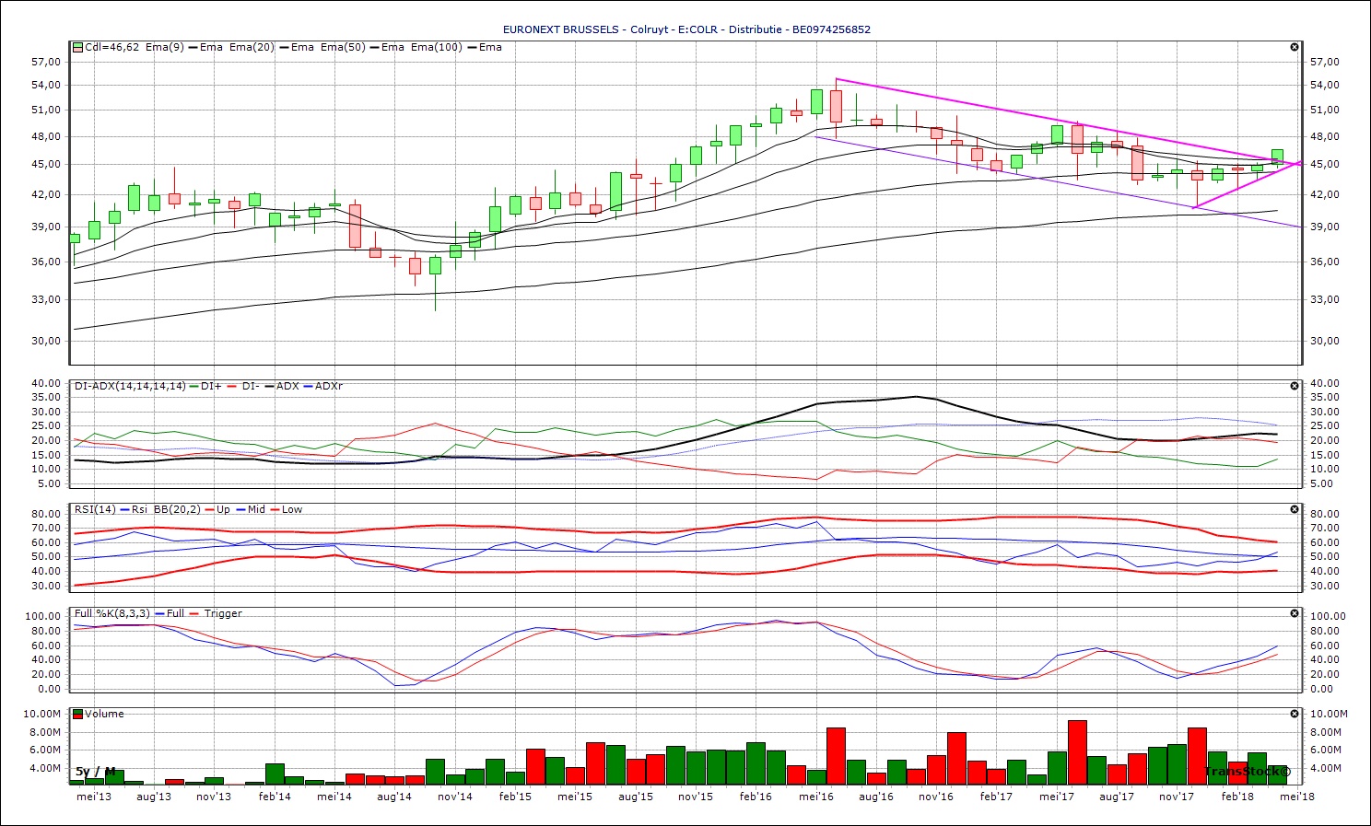Close the main price chart panel

point(1295,47)
